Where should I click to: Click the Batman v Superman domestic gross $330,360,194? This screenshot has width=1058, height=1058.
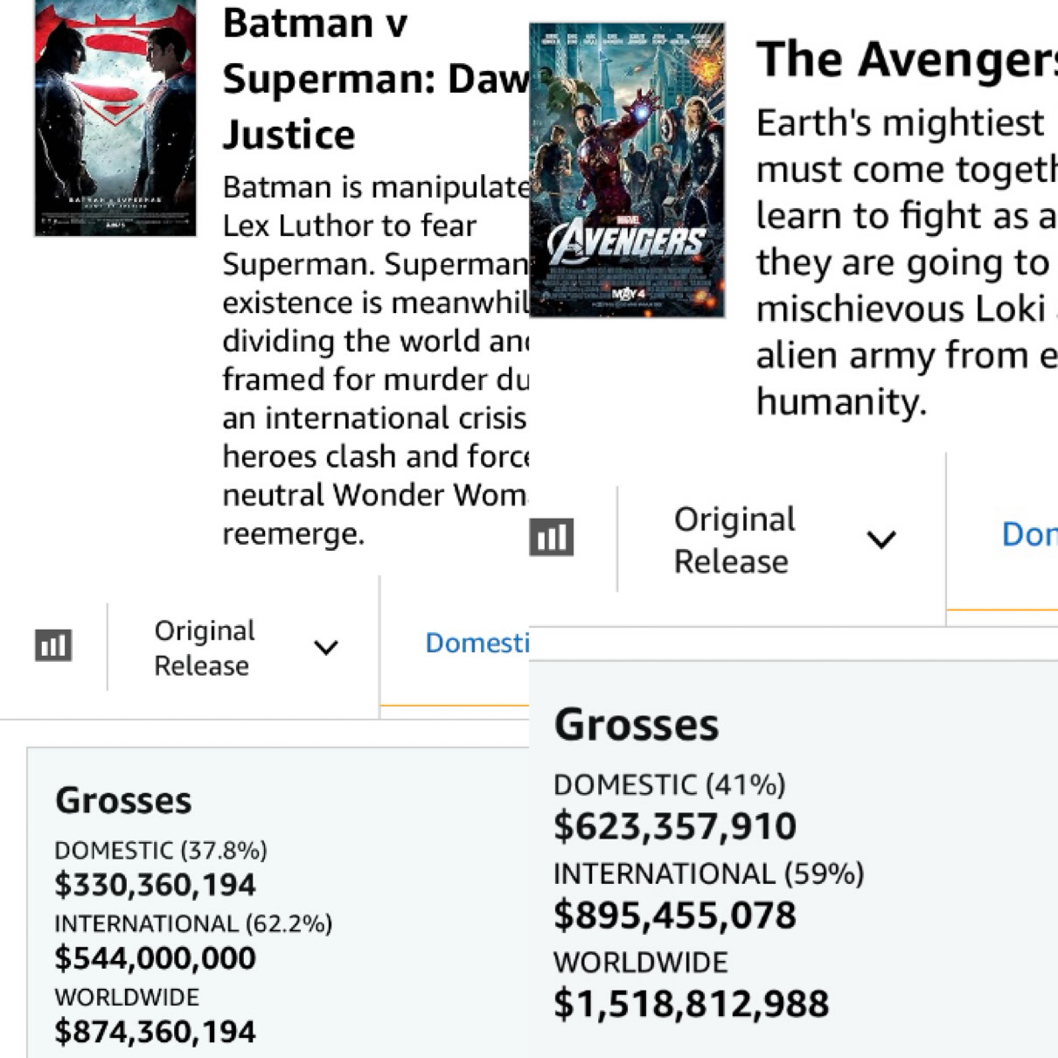(155, 885)
